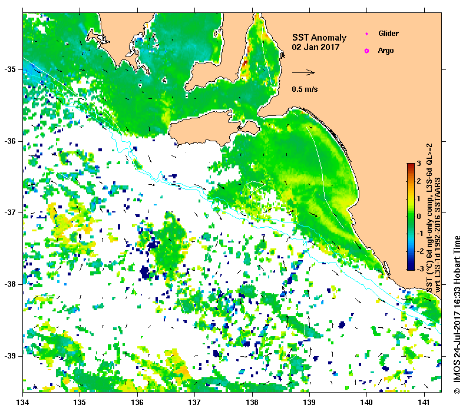This screenshot has height=412, width=466.
Task: Click the colorbar value '2'
Action: tap(419, 181)
